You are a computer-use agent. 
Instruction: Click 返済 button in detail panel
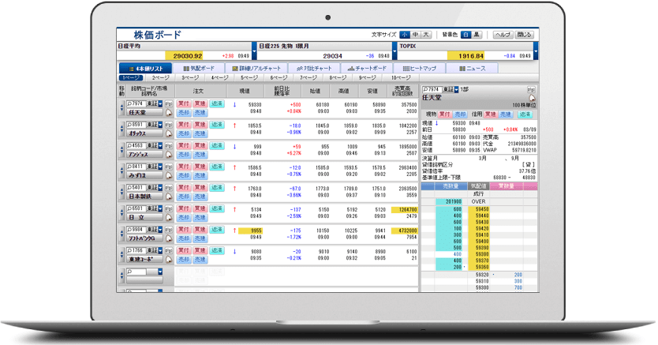click(525, 114)
